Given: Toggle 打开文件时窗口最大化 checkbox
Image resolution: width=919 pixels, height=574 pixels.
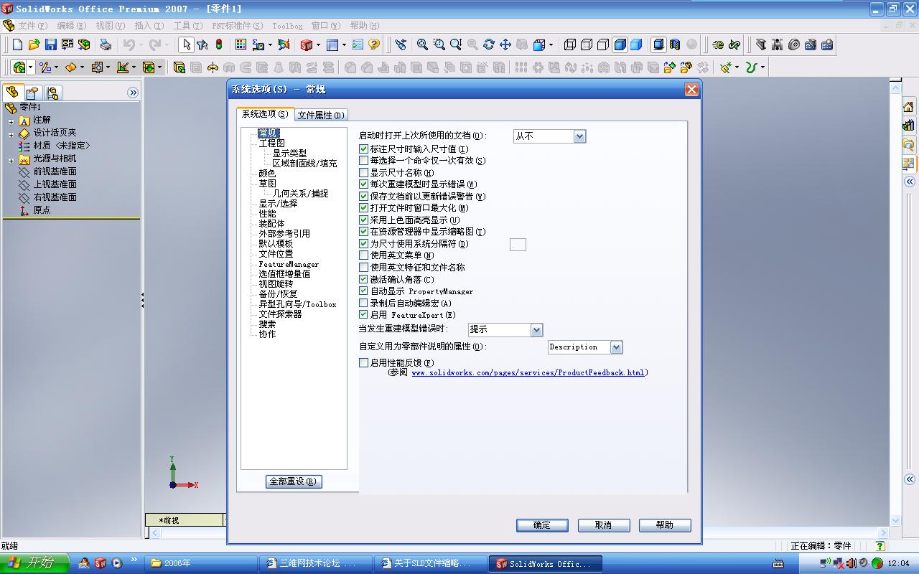Looking at the screenshot, I should click(x=363, y=208).
